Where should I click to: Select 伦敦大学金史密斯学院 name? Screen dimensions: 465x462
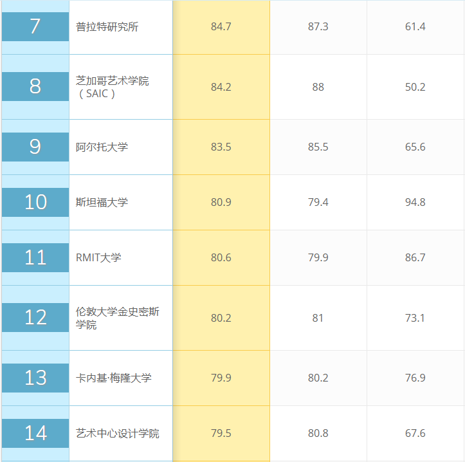[118, 318]
